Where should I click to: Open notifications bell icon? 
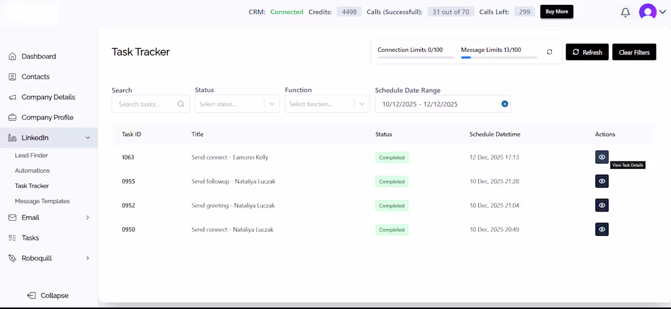tap(625, 12)
